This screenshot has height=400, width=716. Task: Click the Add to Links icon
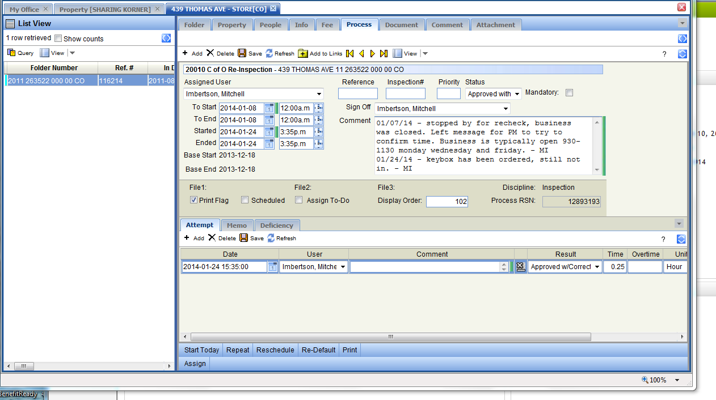coord(303,53)
